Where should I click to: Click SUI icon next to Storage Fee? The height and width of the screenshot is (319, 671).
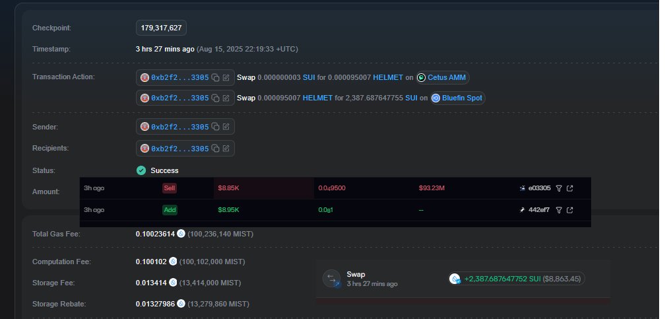(173, 283)
